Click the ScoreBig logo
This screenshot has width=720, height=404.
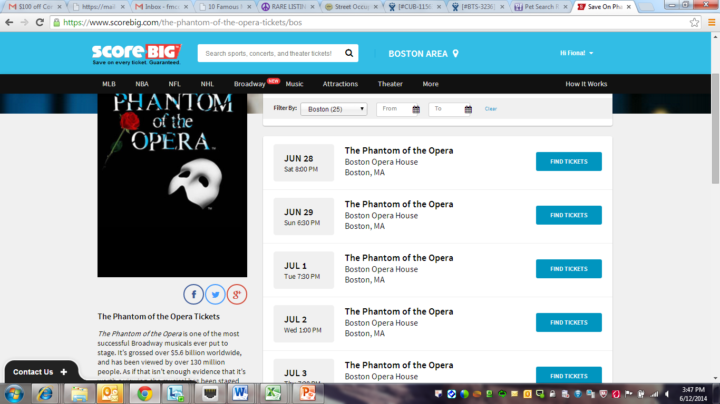[x=137, y=54]
